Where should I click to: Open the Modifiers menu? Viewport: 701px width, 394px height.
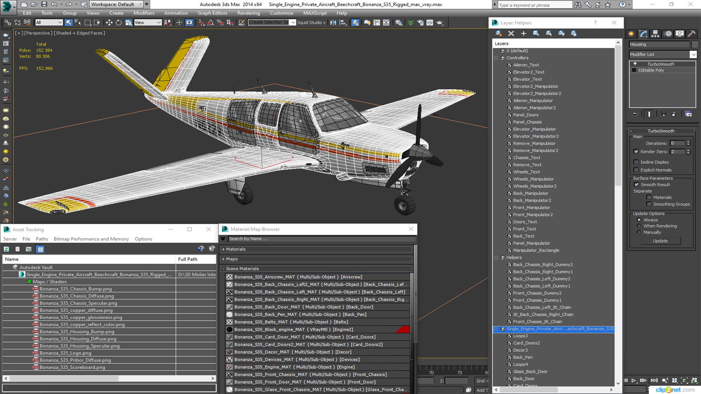144,13
